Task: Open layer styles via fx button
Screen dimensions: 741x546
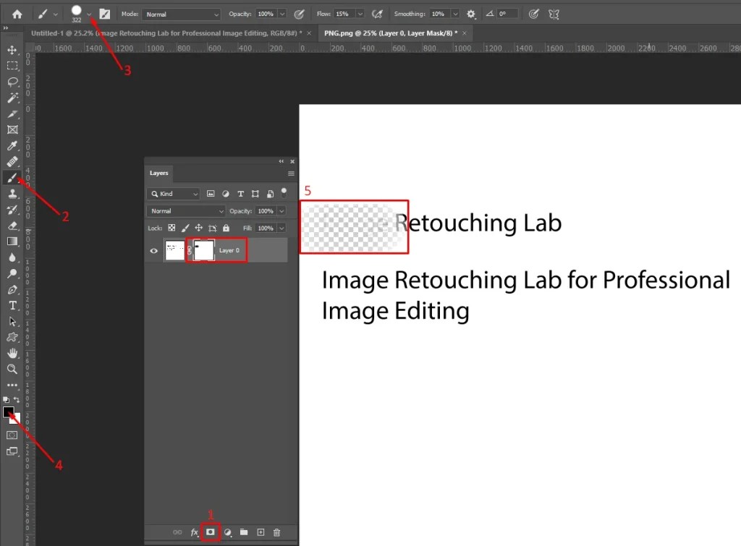Action: coord(194,532)
